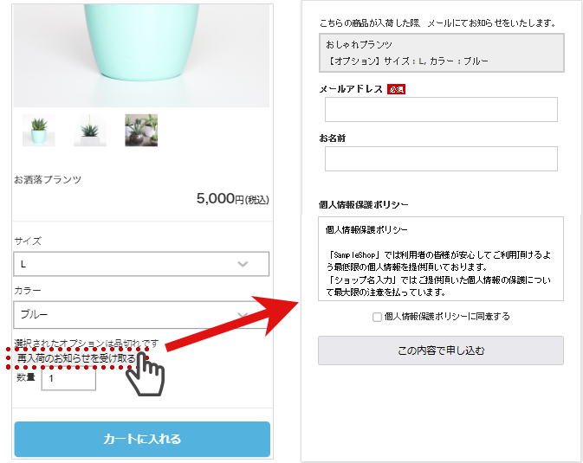
Task: Check 個人情報保護ポリシーに同意する checkbox
Action: (x=377, y=317)
